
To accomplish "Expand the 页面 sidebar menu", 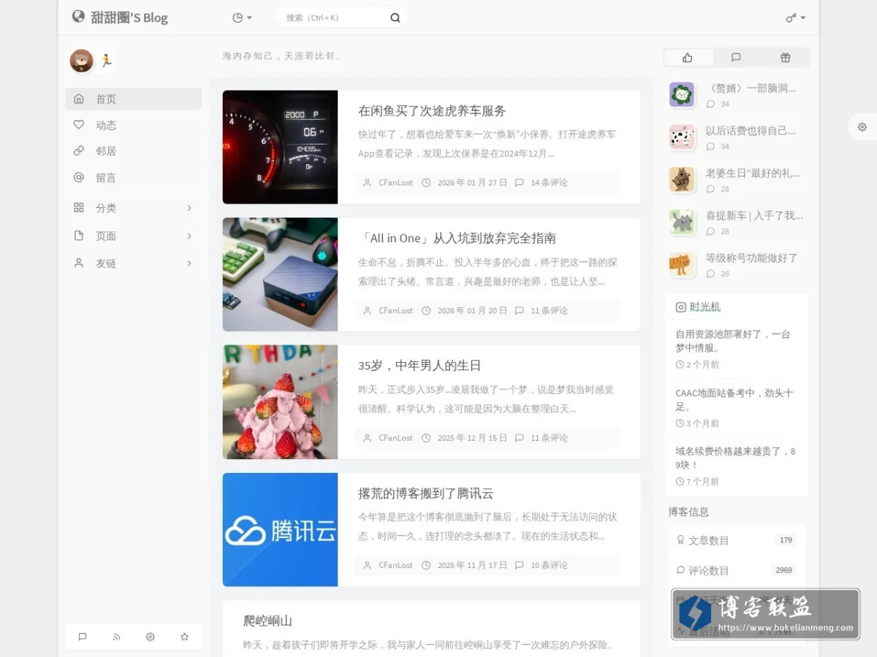I will (133, 236).
